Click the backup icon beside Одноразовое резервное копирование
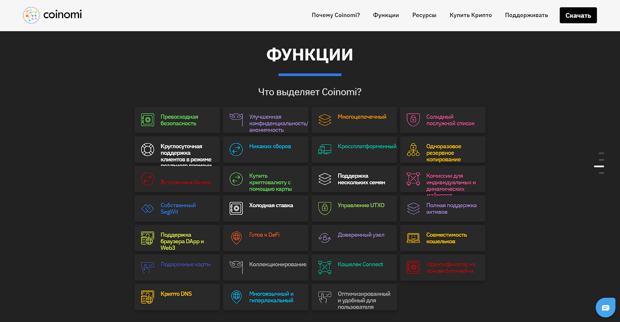620x322 pixels. click(413, 150)
